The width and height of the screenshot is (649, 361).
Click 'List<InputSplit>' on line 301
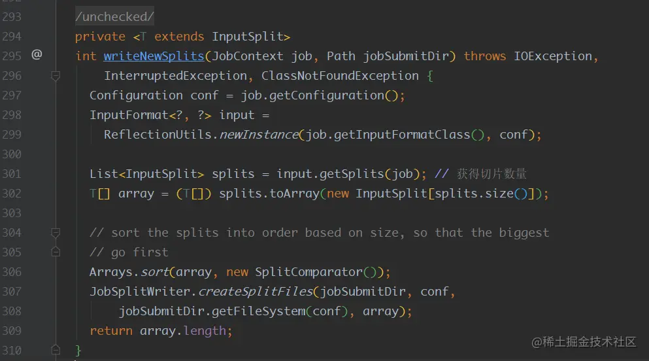coord(147,174)
